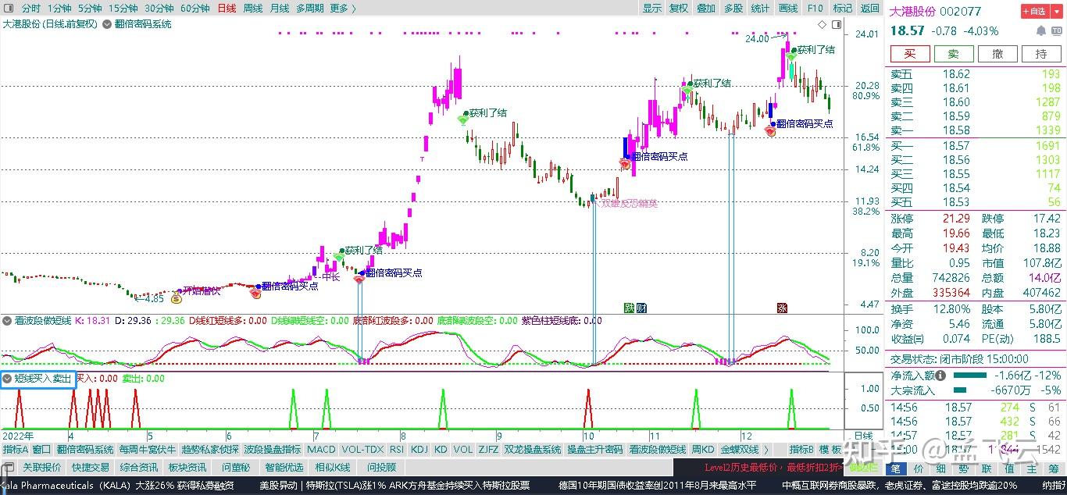The image size is (1067, 495).
Task: Click the chat bubble icon in the bottom-left corner
Action: [8, 467]
